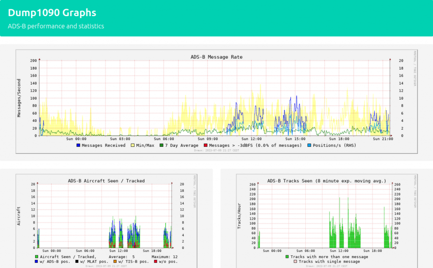Click 'Sun 06:00' on the Tracks Seen x-axis
The height and width of the screenshot is (268, 433).
(305, 251)
